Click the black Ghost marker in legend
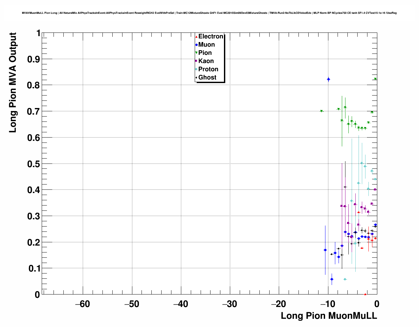The image size is (419, 327). [x=196, y=77]
